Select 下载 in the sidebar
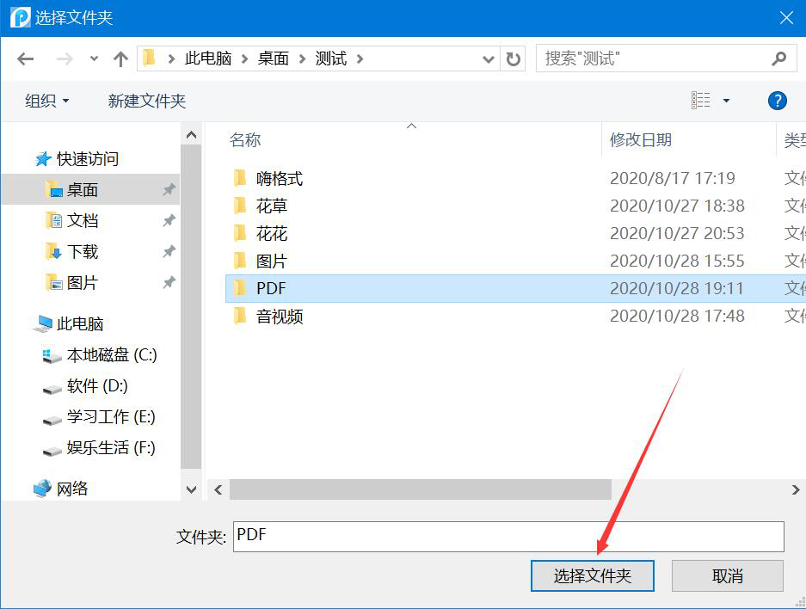This screenshot has height=609, width=806. point(83,251)
